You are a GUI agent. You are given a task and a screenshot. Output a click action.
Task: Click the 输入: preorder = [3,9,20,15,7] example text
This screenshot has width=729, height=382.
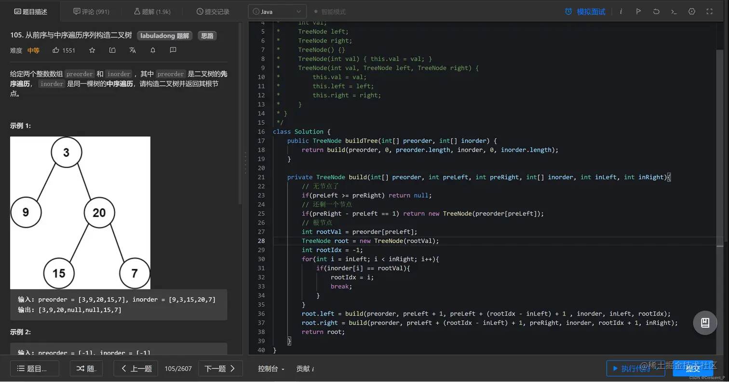coord(117,300)
